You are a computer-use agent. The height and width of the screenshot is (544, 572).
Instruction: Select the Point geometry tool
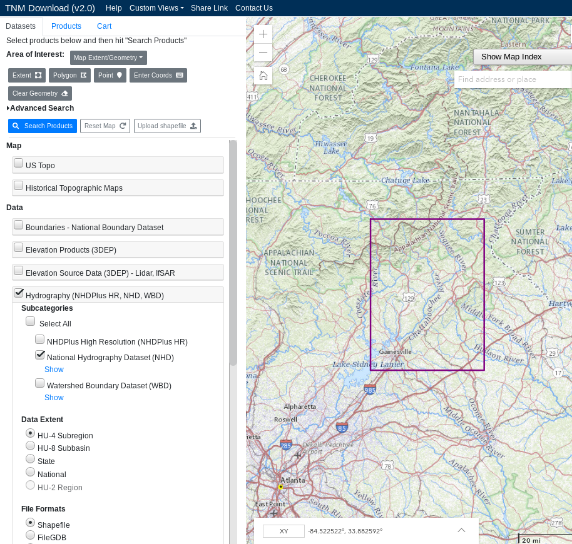pos(110,76)
